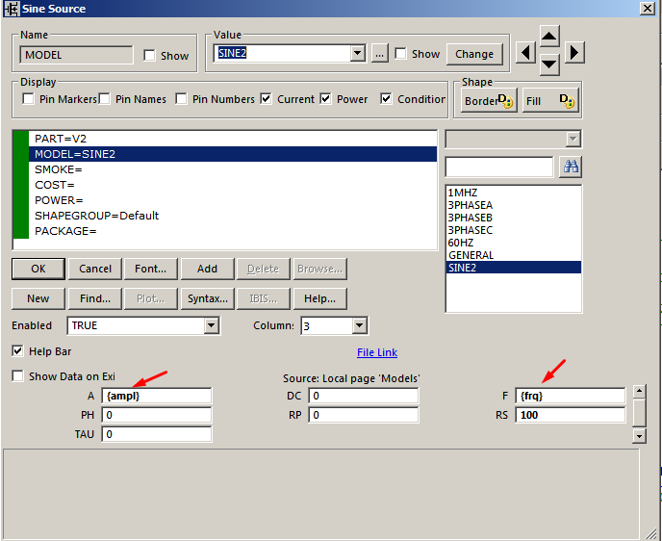Select the SMOKE= attribute row
Viewport: 662px width, 541px height.
tap(233, 169)
